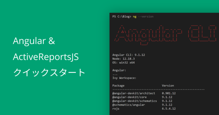Viewport: 219px width, 115px height.
Task: Select the 'Ivy Workspace:' line
Action: tap(124, 78)
